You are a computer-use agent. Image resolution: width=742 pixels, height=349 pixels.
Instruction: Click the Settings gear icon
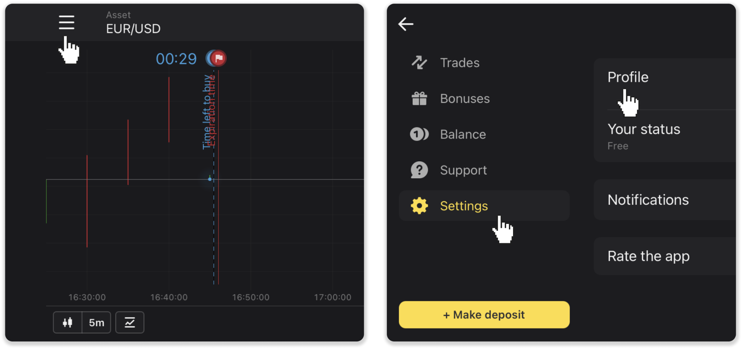click(419, 206)
